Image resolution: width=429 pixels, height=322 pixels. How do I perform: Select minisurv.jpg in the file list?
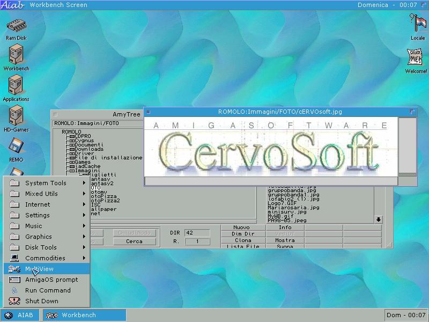[x=287, y=212]
